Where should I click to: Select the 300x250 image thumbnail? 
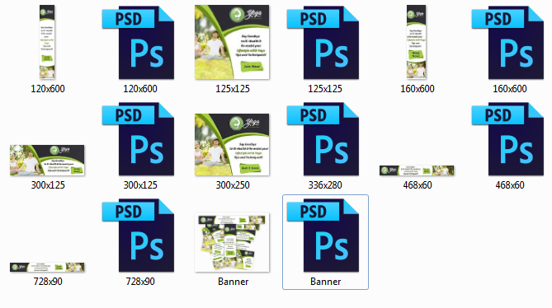[x=232, y=145]
